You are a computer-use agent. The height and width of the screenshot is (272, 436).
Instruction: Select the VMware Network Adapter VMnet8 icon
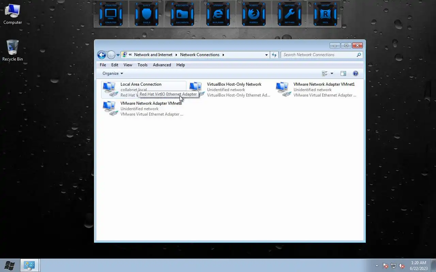(x=110, y=108)
